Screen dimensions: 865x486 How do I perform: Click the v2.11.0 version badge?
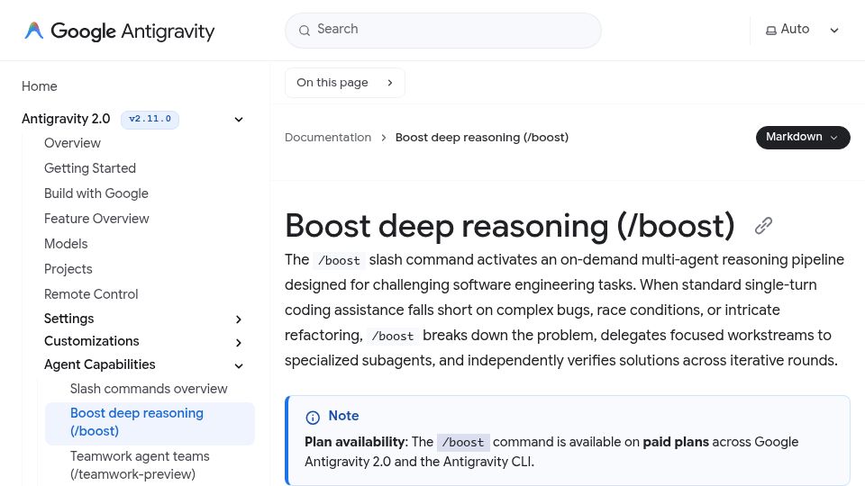(150, 119)
